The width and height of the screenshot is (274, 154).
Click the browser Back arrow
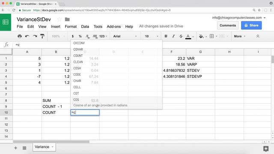point(3,10)
